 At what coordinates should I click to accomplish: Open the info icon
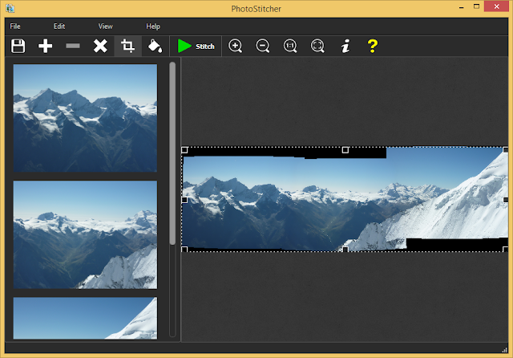coord(345,46)
